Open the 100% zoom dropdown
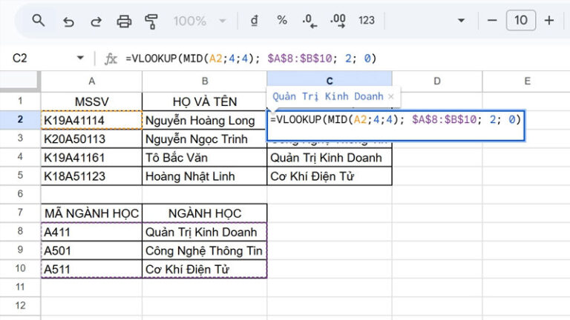 (199, 21)
